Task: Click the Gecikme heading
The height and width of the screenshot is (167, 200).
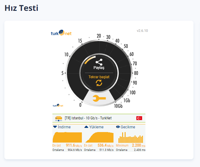Action: click(128, 127)
